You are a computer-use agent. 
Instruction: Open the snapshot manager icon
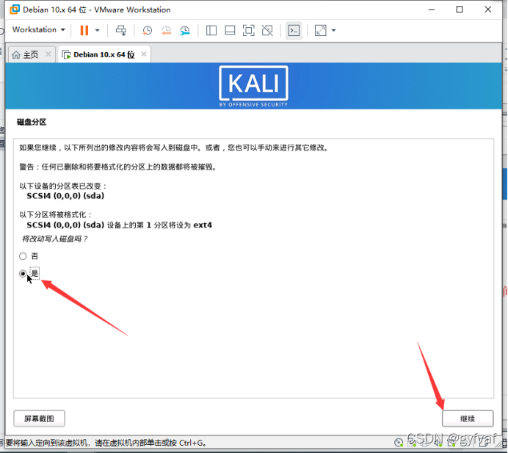[185, 30]
